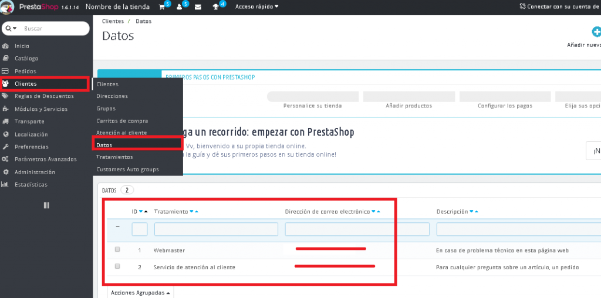Click the Transporte truck icon

pos(5,121)
